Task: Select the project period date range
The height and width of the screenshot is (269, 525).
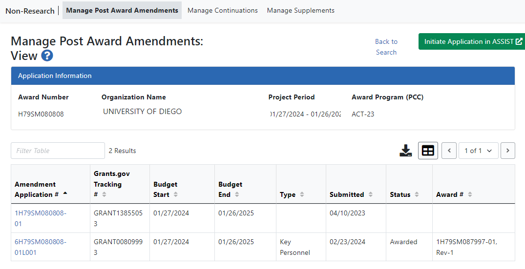Action: pos(305,115)
